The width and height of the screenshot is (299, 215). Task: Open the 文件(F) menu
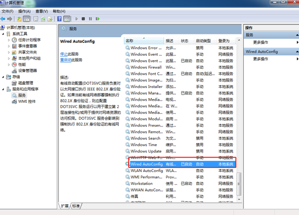pos(8,11)
